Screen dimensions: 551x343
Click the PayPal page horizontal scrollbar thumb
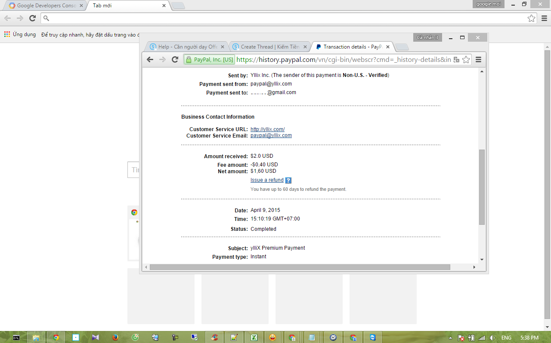300,267
